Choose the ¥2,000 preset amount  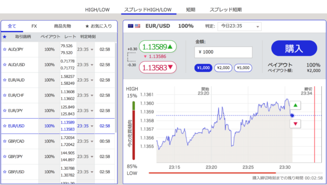pyautogui.click(x=223, y=68)
